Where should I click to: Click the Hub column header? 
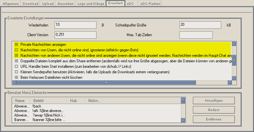click(x=76, y=101)
